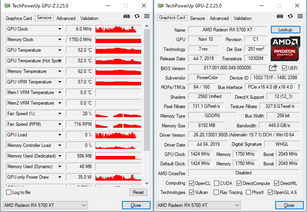Click screenshot camera icon in Sensors window
The image size is (307, 212).
coord(127,16)
